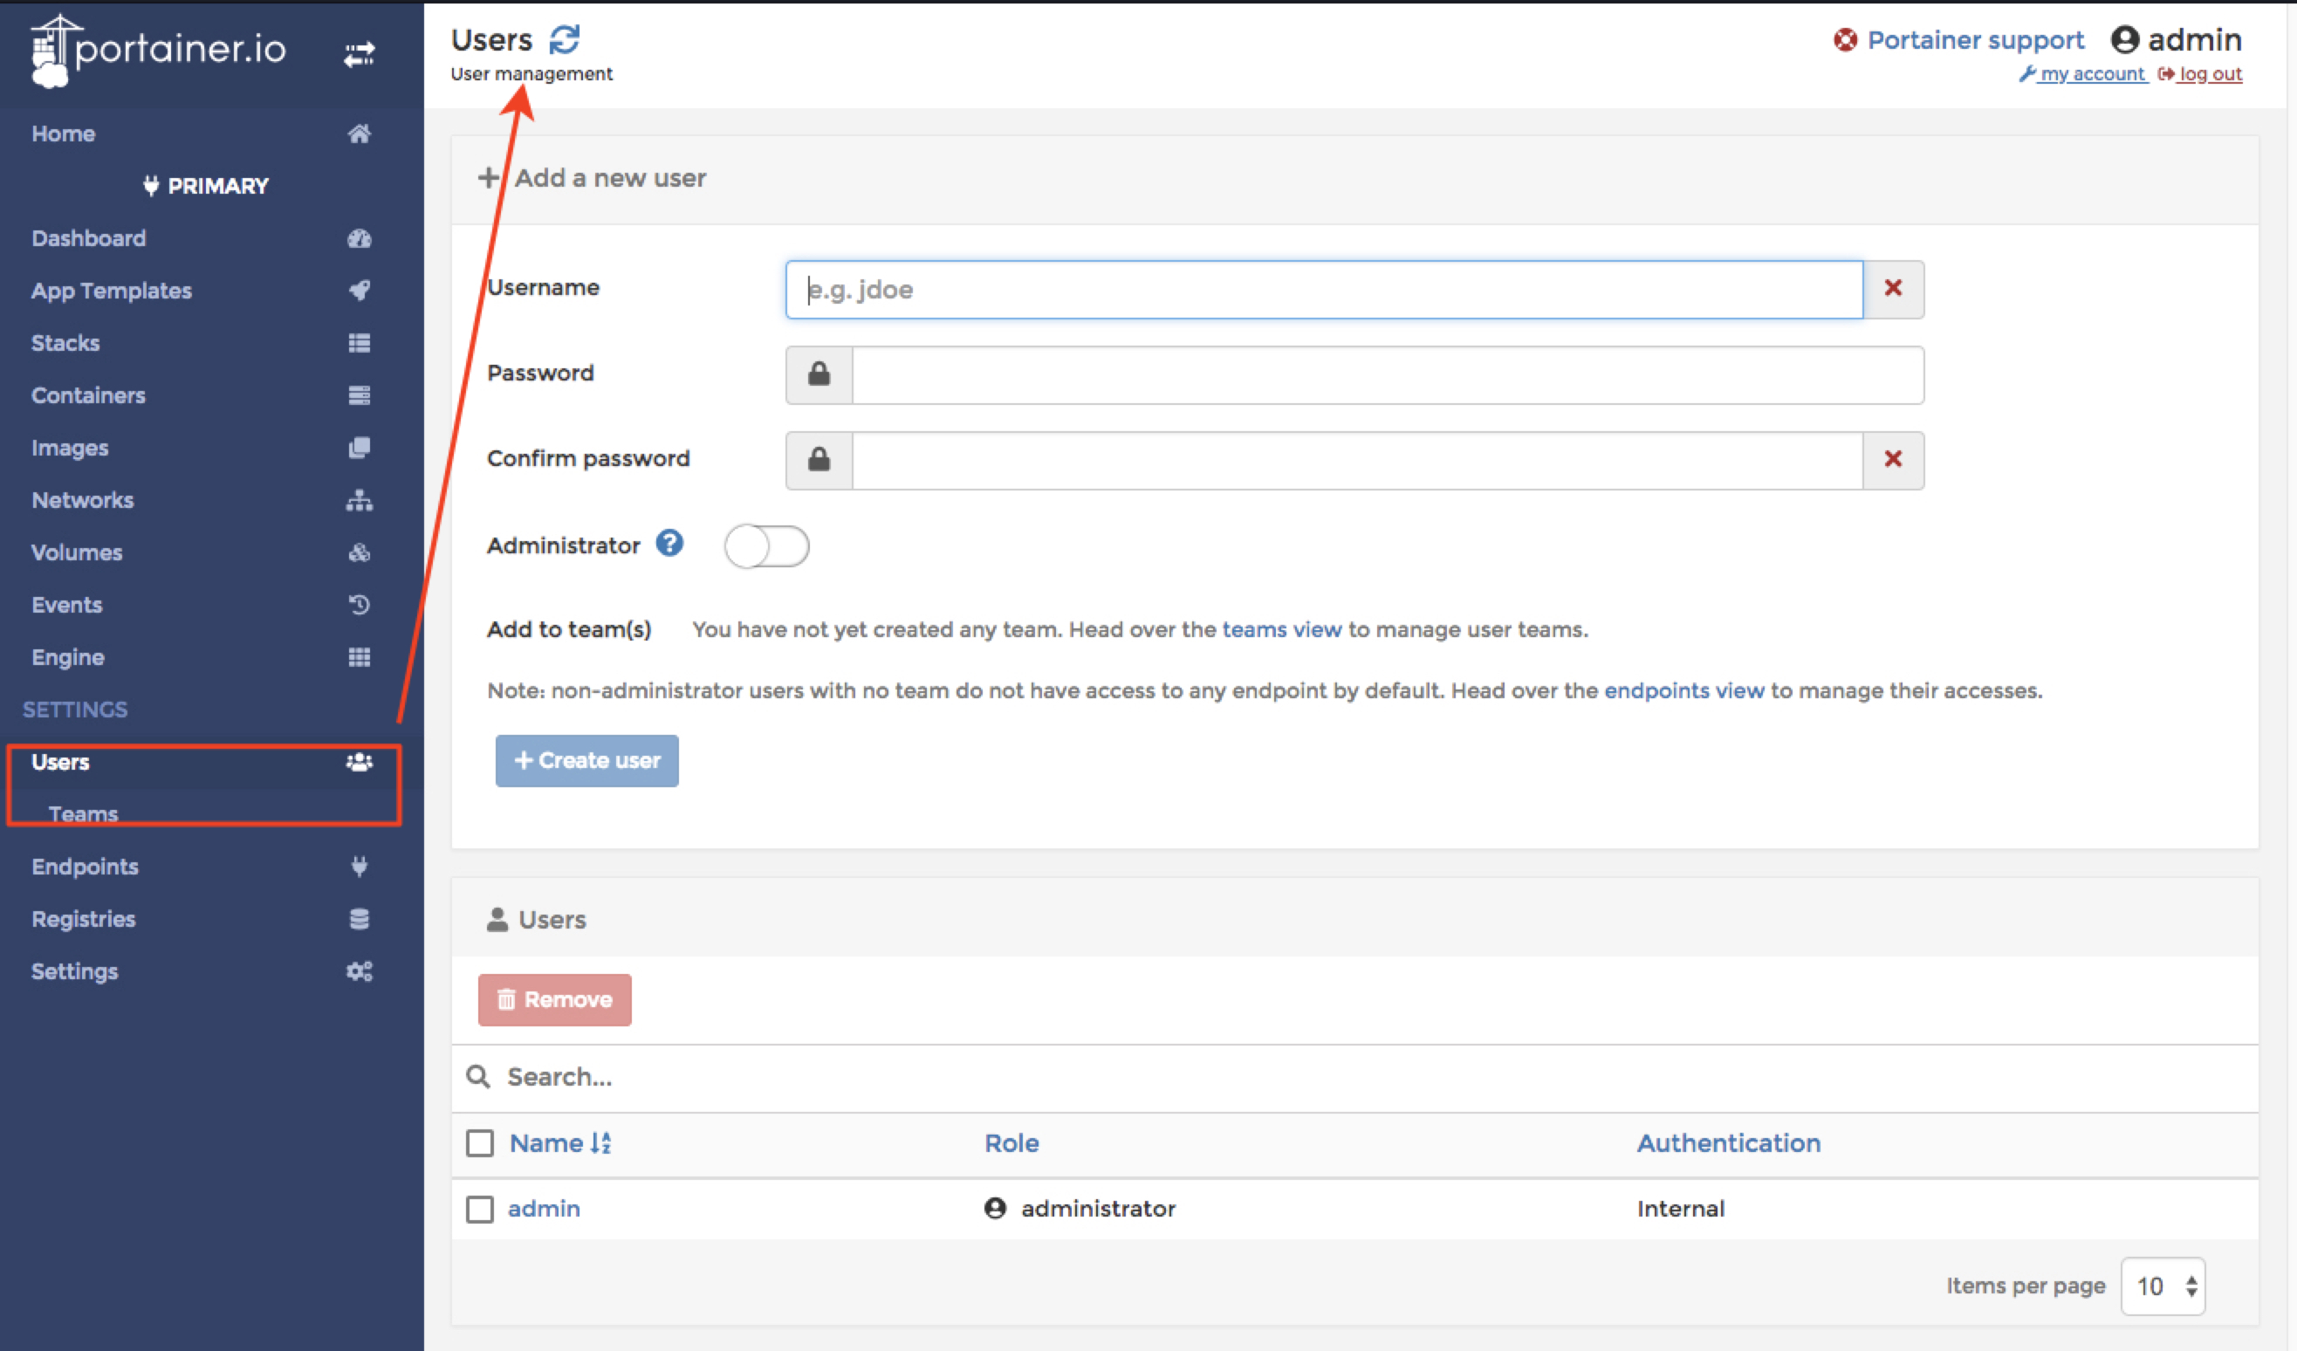Viewport: 2297px width, 1351px height.
Task: Click the Username input field
Action: pyautogui.click(x=1324, y=290)
